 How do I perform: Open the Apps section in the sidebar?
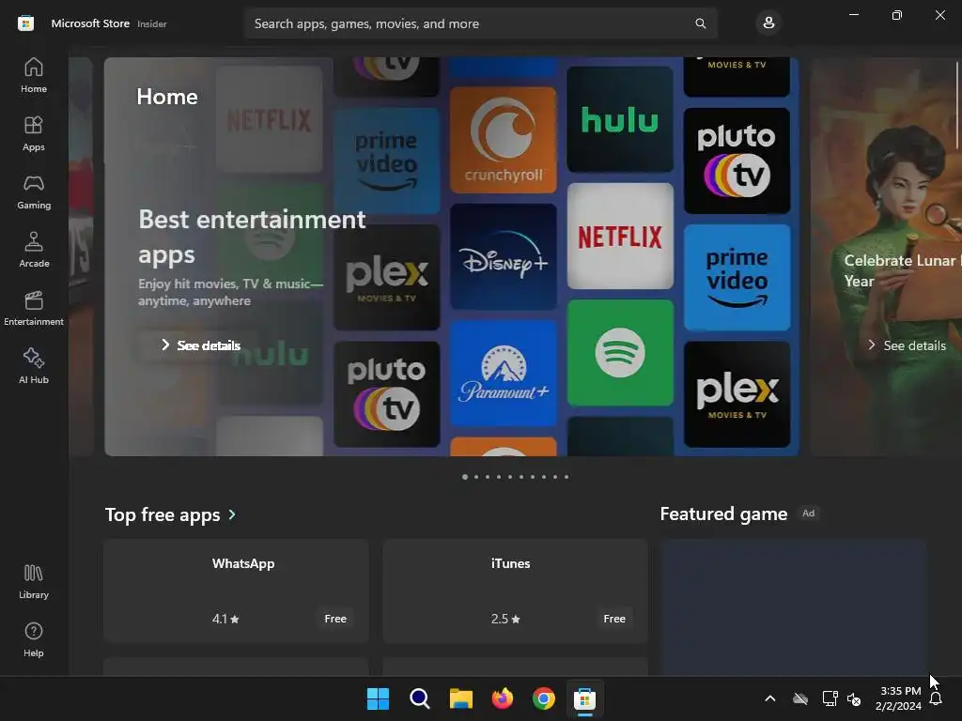34,133
